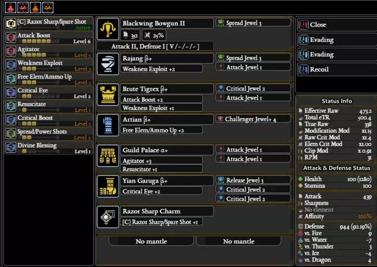Click the first red tab icon at top-left
Screen dimensions: 377x267
[x=10, y=7]
